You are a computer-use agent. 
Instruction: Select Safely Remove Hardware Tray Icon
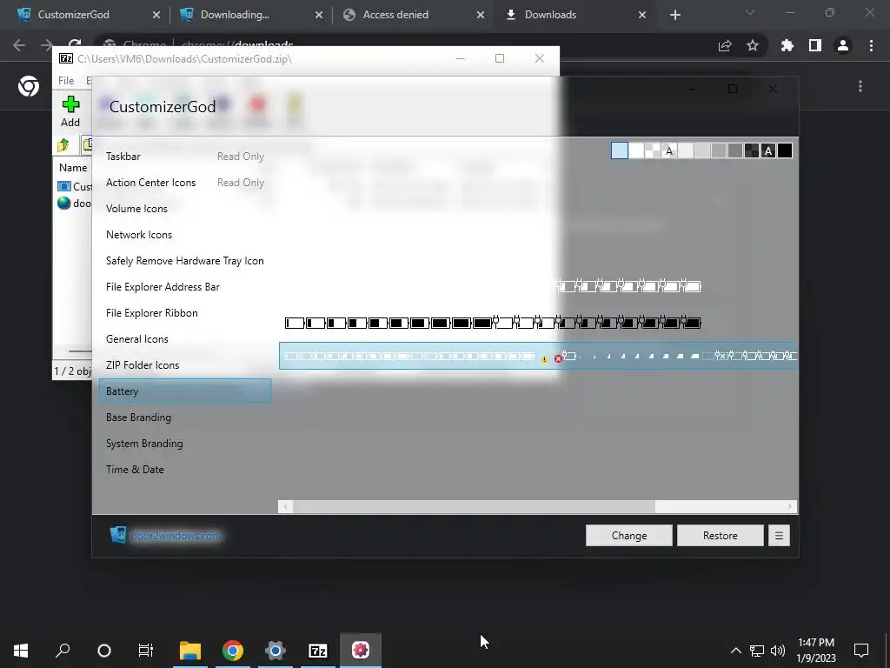click(x=185, y=261)
